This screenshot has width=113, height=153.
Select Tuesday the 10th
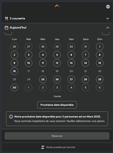pyautogui.click(x=29, y=63)
